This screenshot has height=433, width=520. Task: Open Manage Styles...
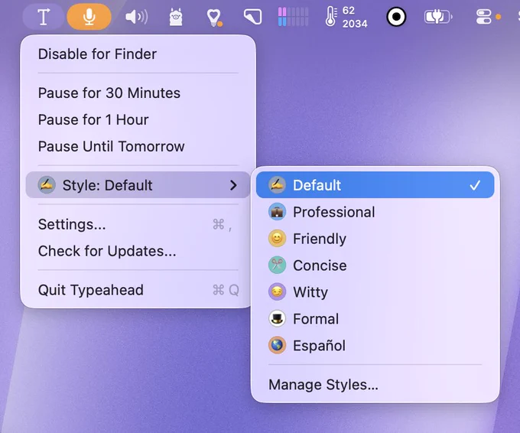click(375, 385)
